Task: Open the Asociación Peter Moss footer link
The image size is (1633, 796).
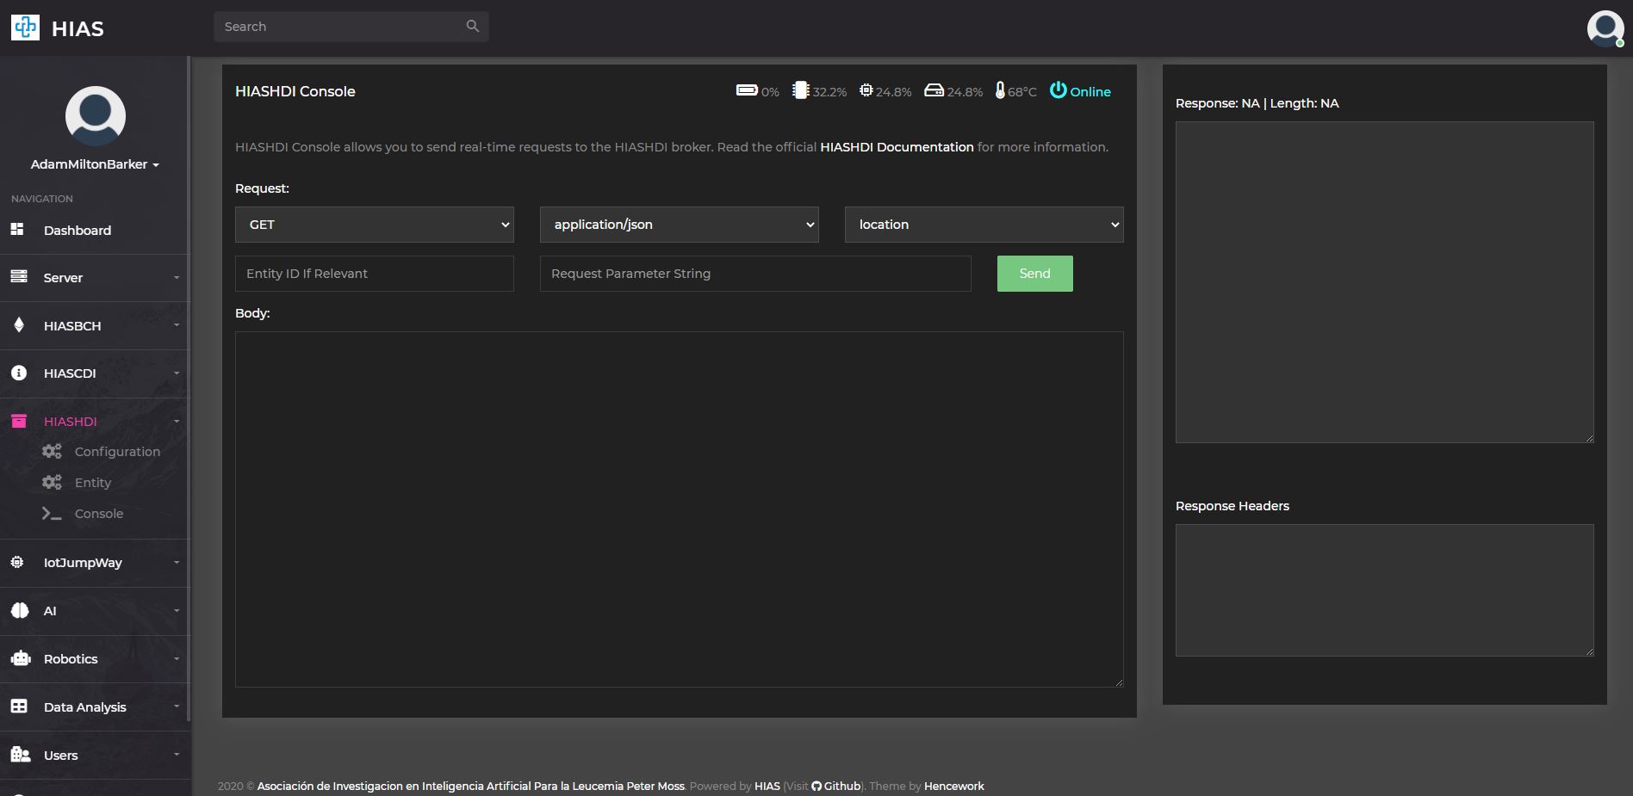Action: coord(470,786)
